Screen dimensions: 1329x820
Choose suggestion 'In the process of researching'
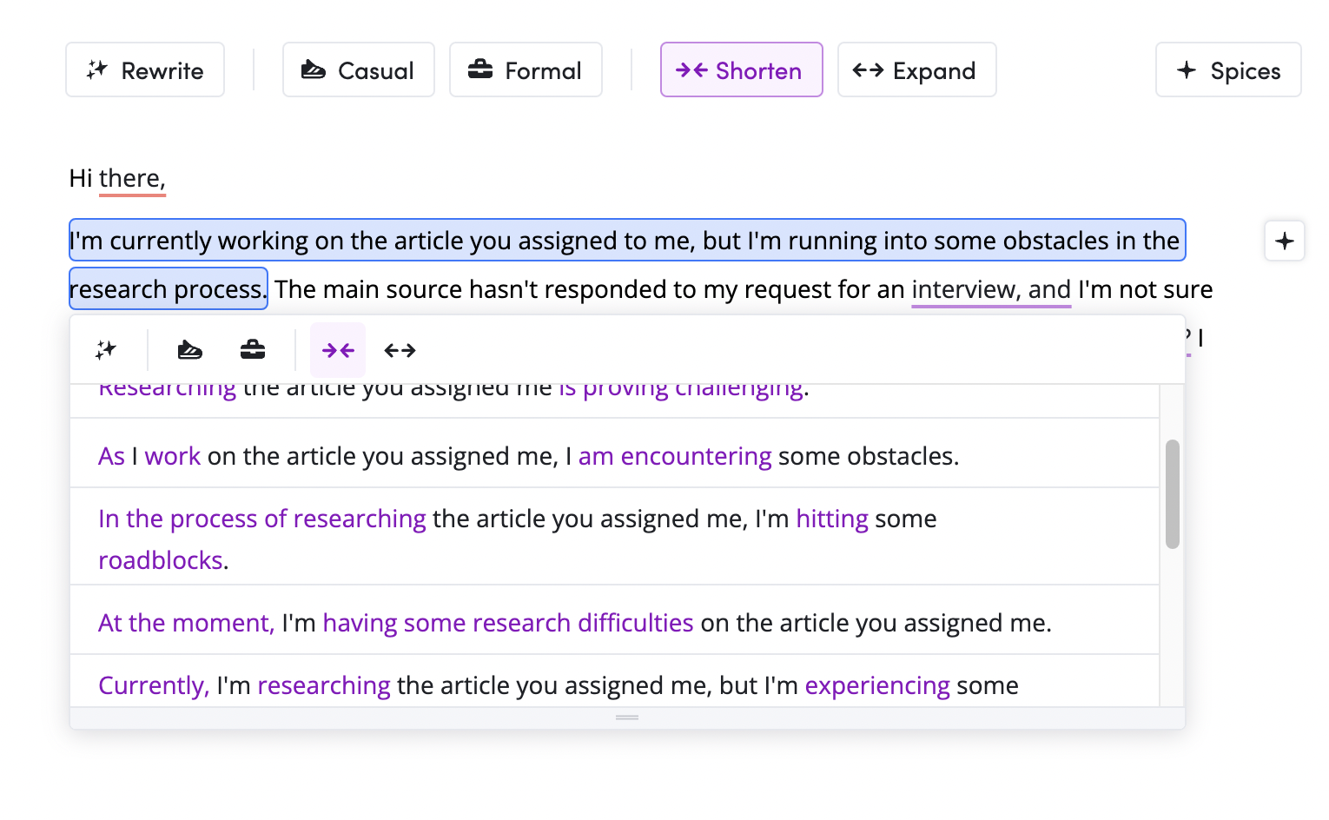pos(614,537)
